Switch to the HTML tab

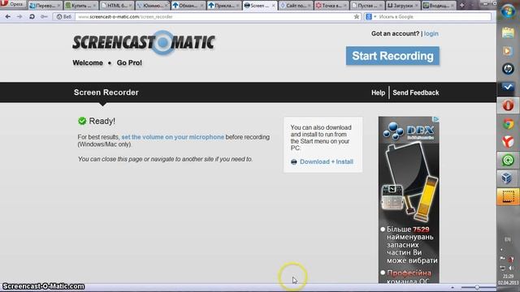116,6
